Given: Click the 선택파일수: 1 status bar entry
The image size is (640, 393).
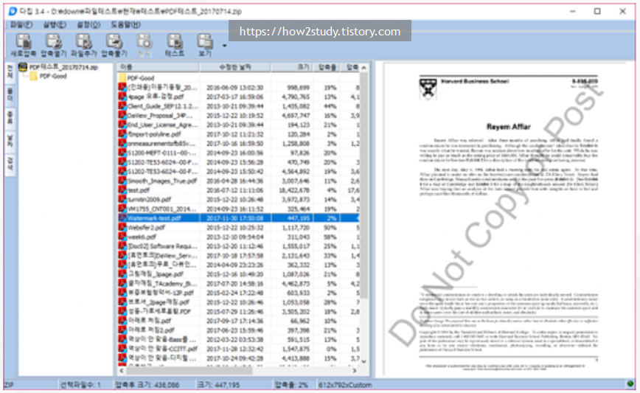Looking at the screenshot, I should click(x=81, y=384).
